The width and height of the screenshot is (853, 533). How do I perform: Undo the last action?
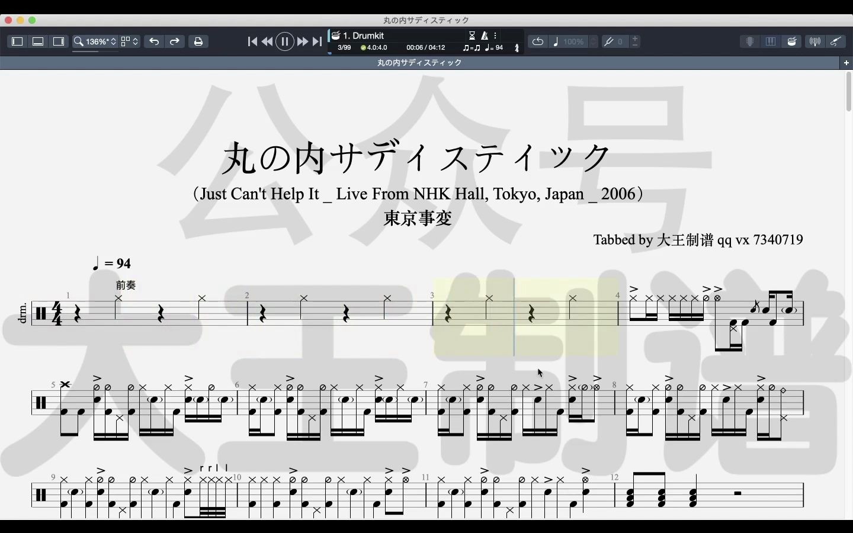click(154, 41)
